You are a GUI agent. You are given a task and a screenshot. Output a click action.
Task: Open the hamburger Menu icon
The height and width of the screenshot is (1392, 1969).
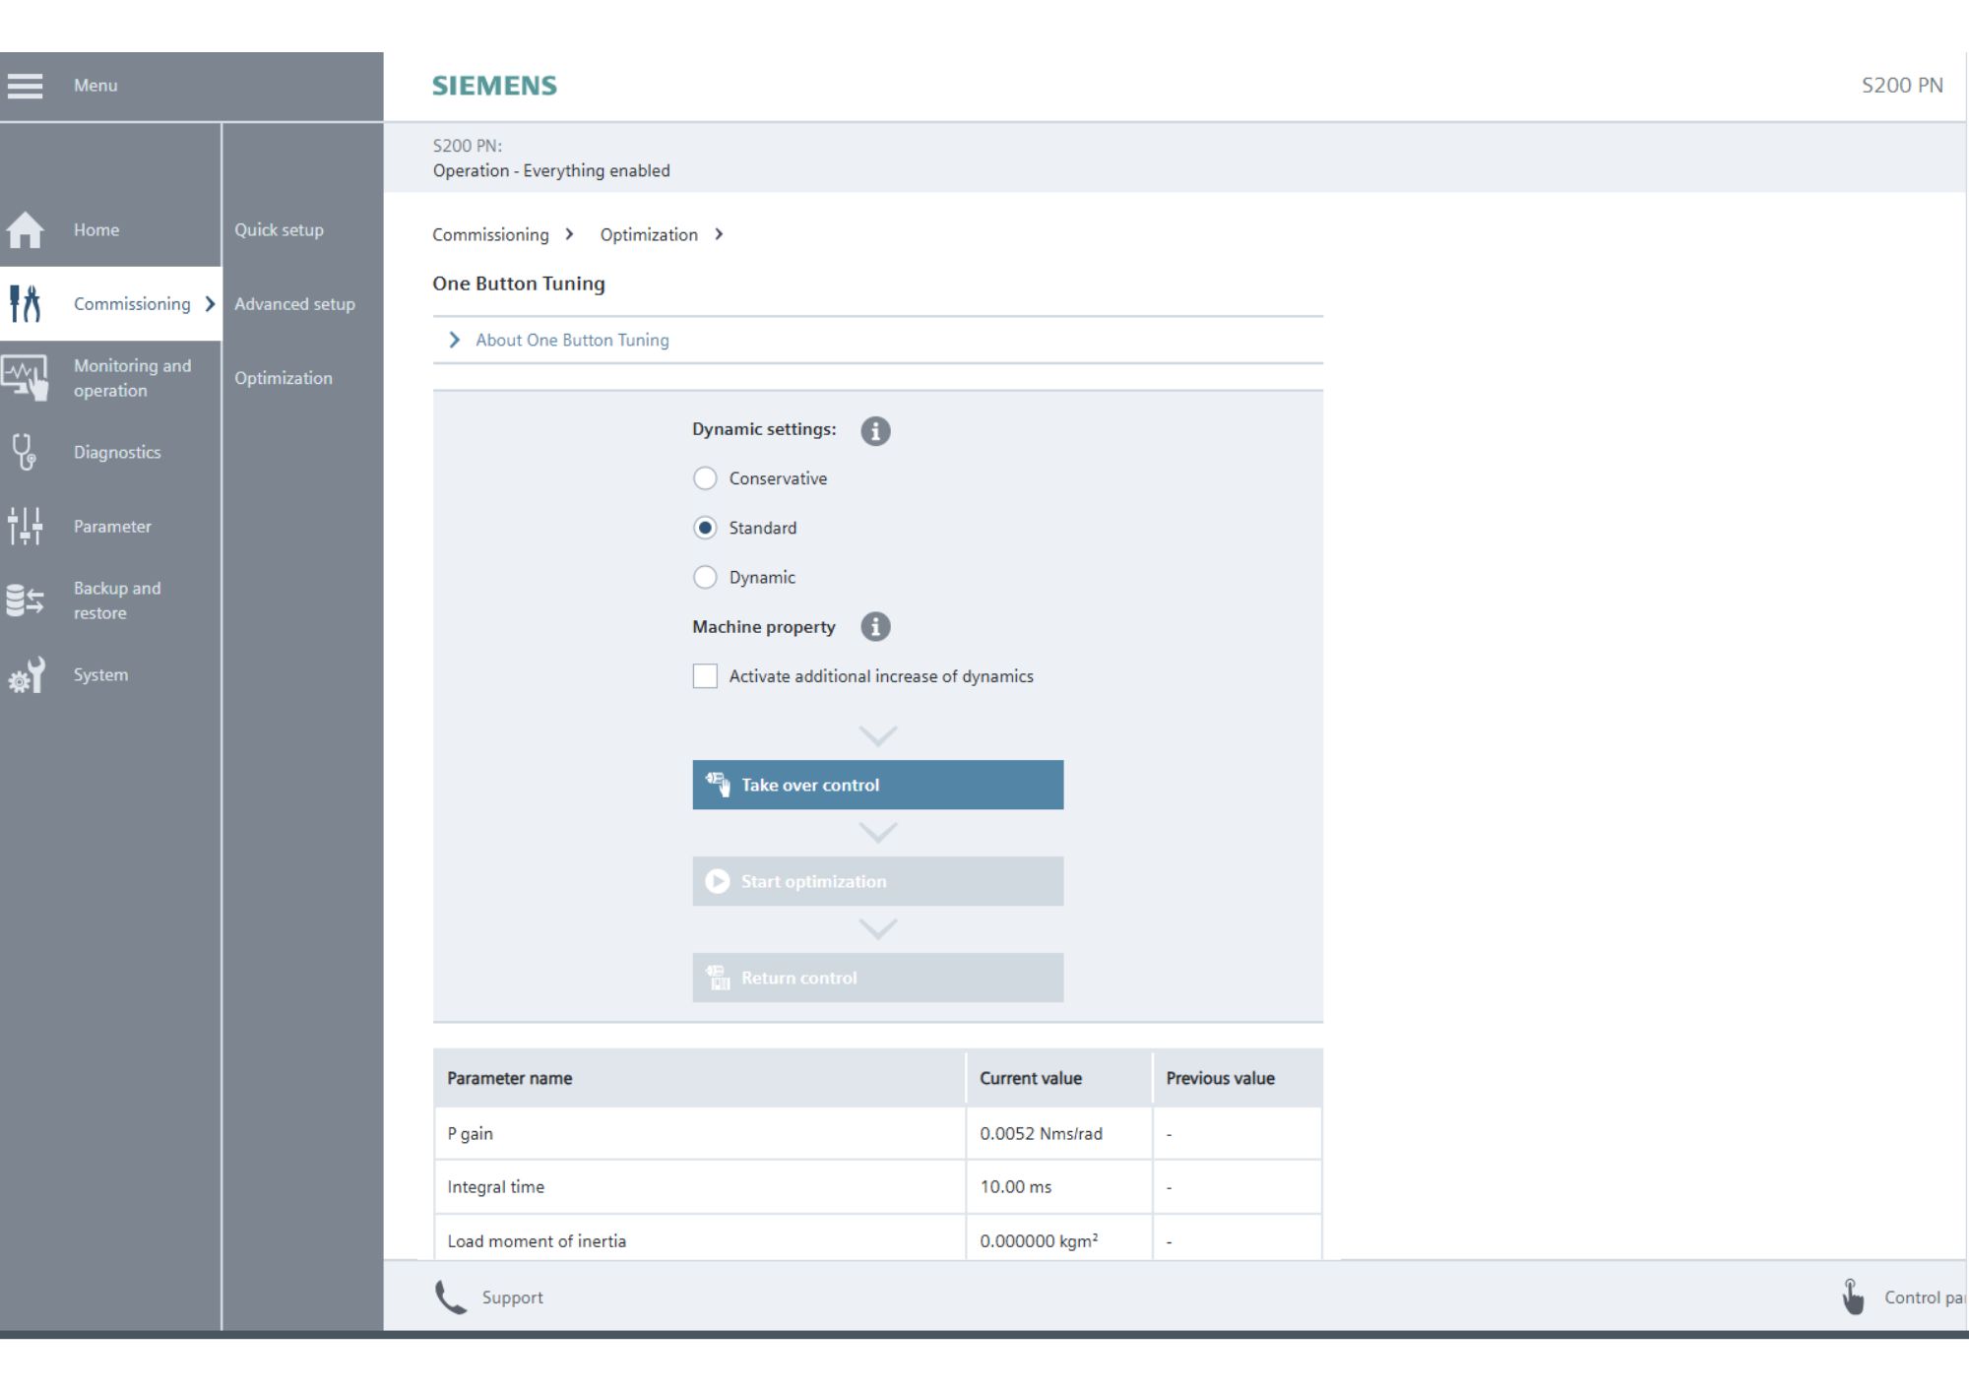25,86
